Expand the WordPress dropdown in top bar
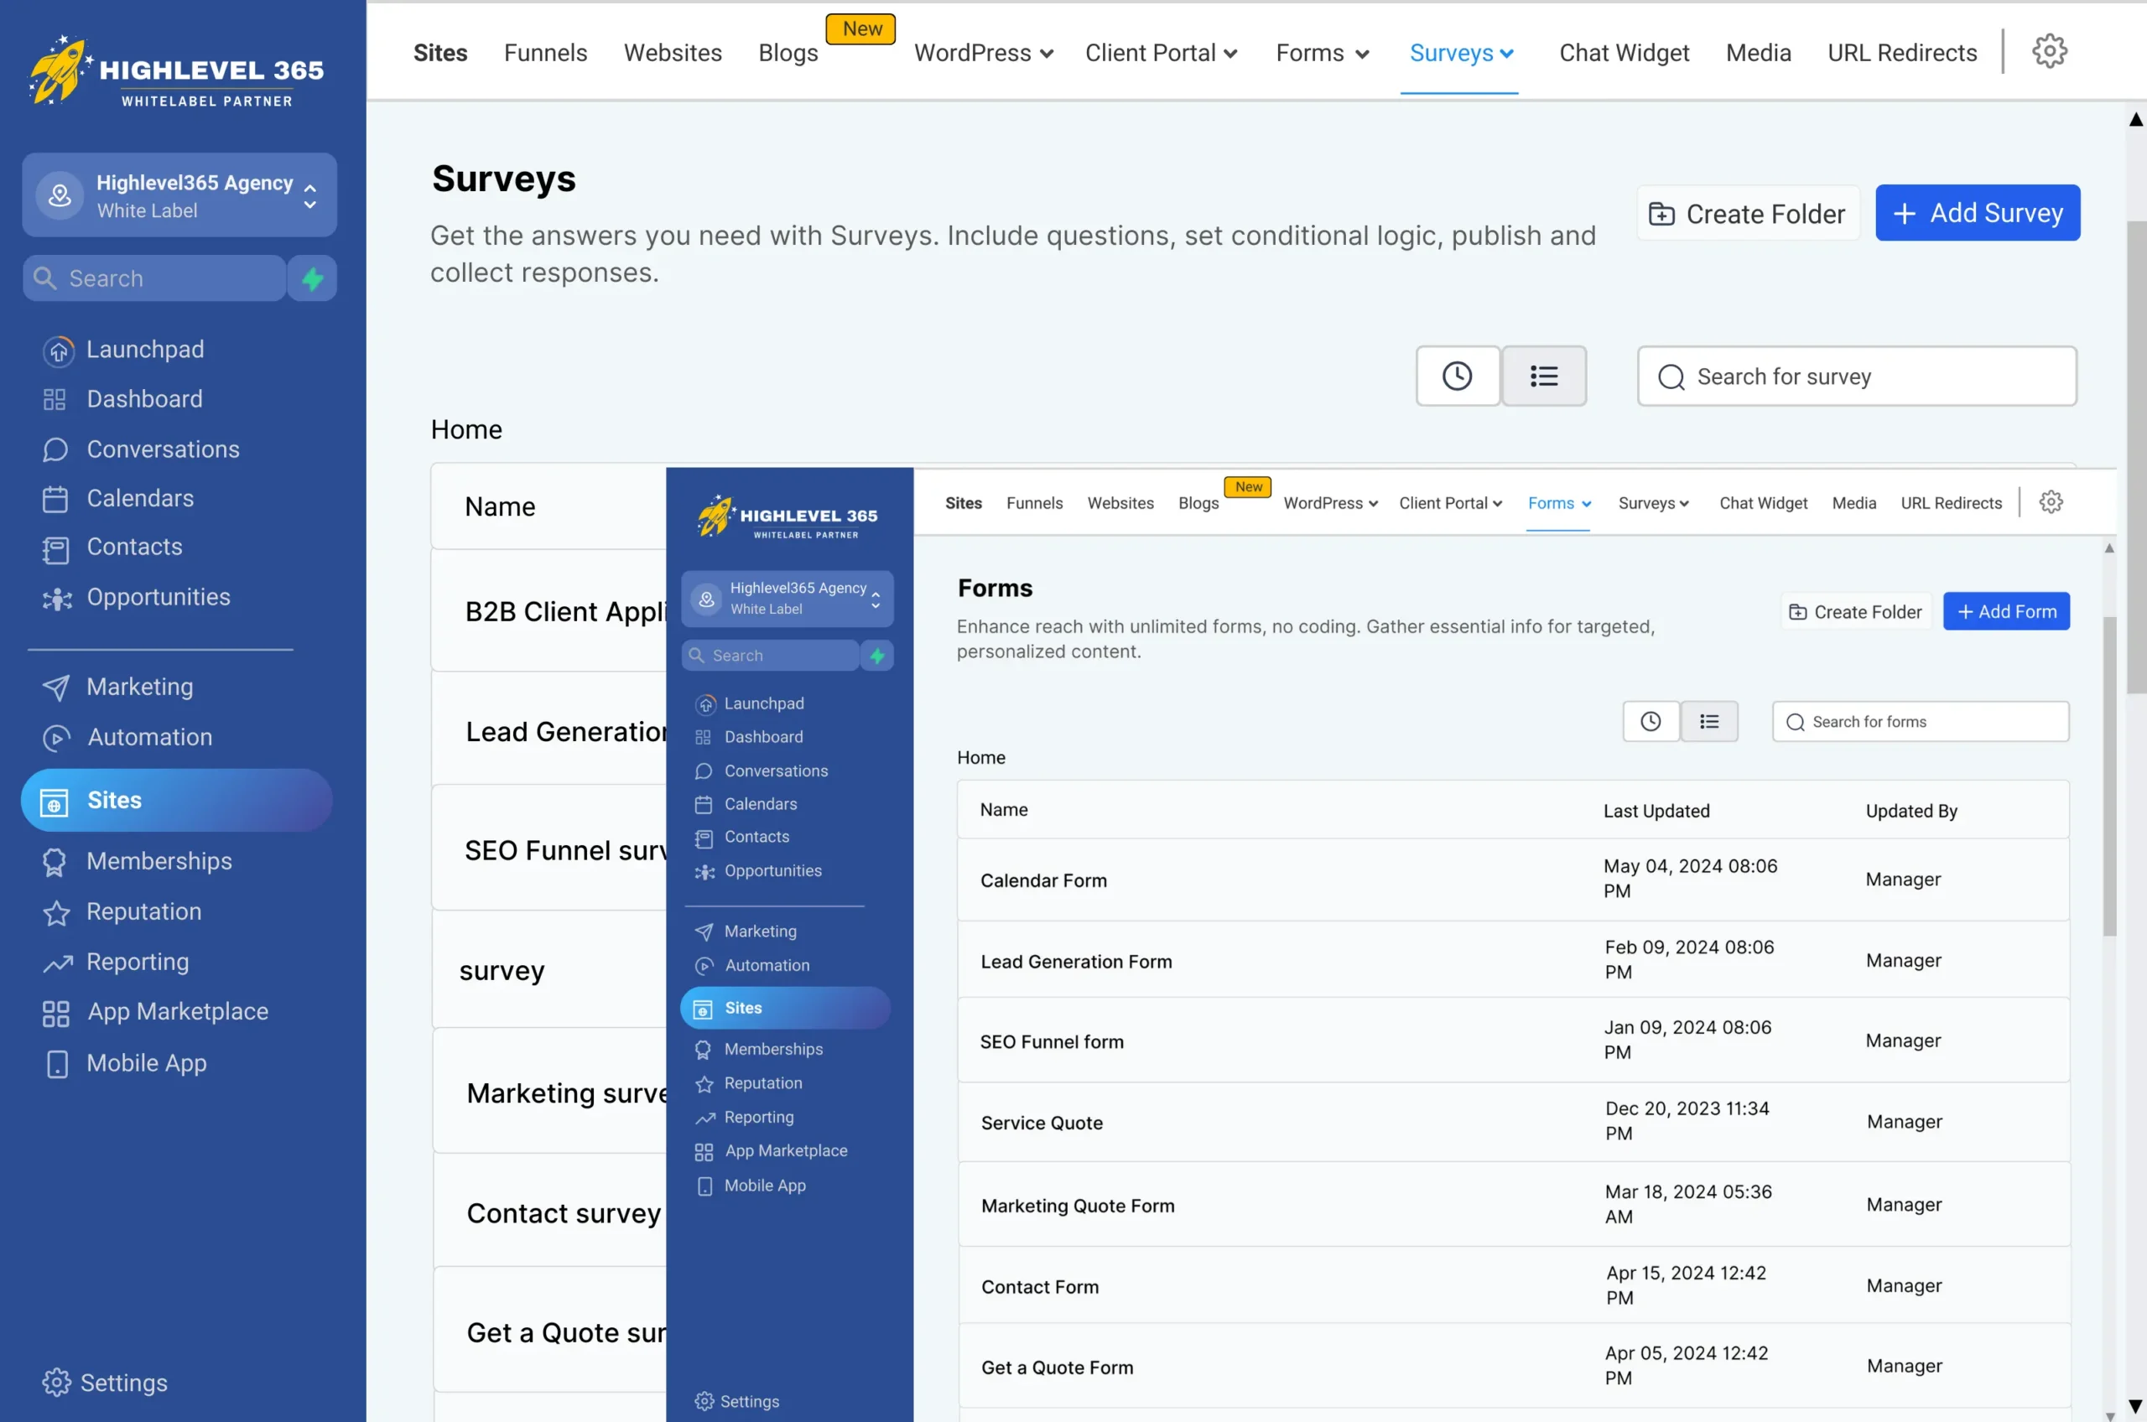Image resolution: width=2147 pixels, height=1422 pixels. click(x=982, y=54)
